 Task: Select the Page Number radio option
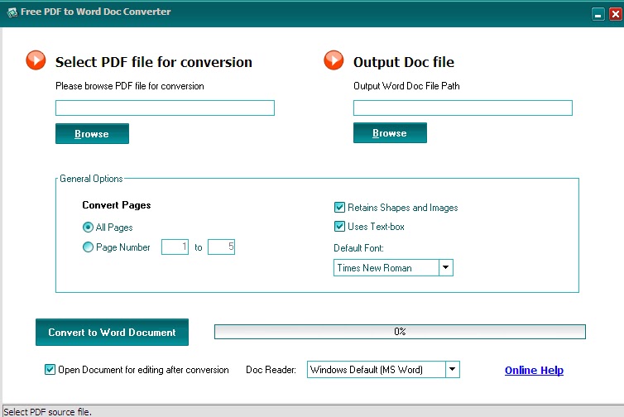click(x=88, y=247)
